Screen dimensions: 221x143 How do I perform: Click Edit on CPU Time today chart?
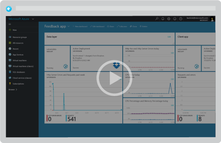(172, 79)
